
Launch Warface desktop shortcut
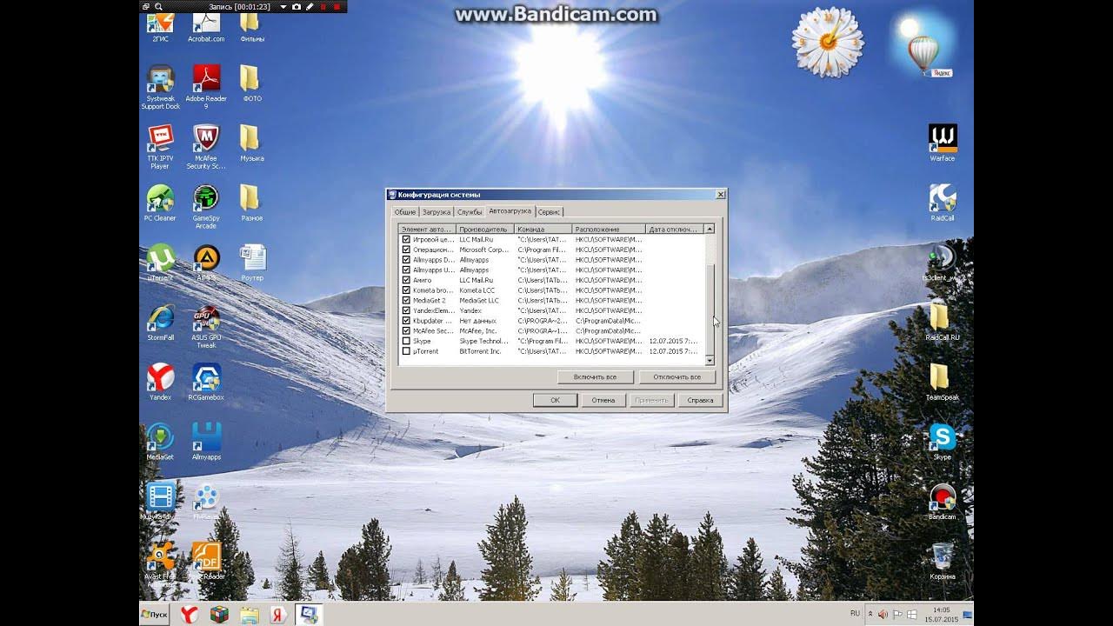[943, 143]
